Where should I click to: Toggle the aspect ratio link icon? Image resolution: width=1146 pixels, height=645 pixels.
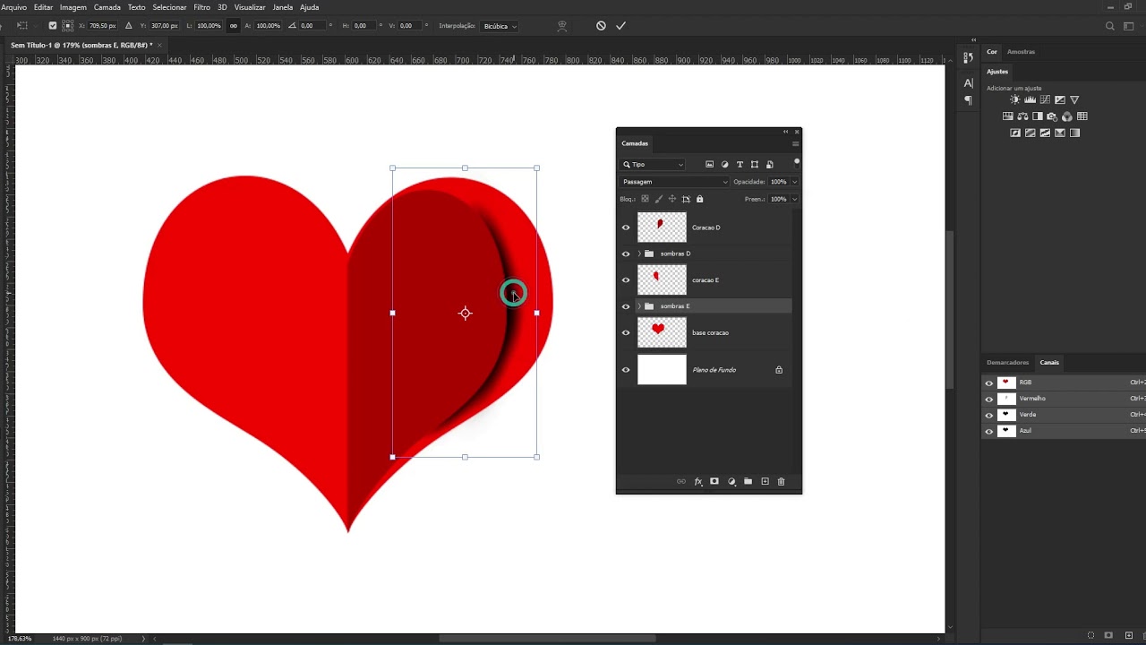pos(234,26)
